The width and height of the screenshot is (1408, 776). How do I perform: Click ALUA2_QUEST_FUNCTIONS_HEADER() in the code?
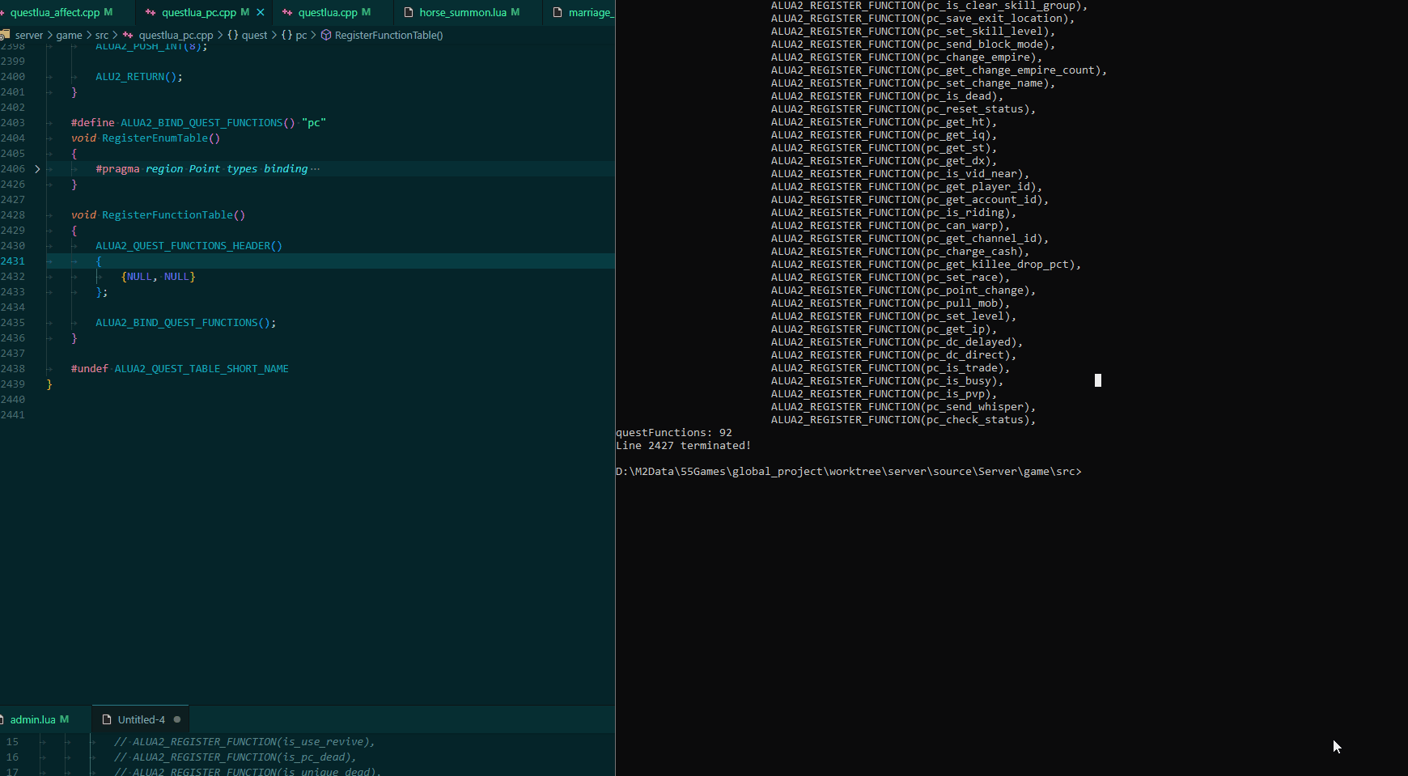(189, 246)
